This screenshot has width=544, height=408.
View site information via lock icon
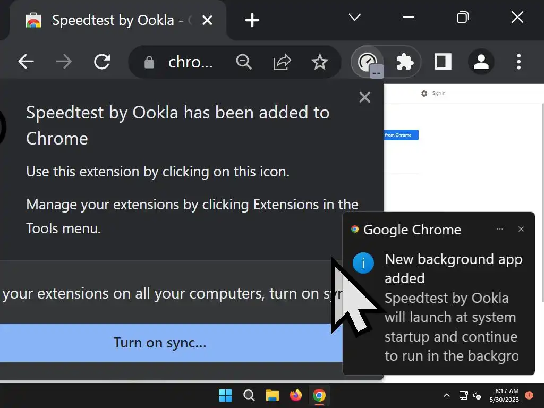tap(149, 63)
